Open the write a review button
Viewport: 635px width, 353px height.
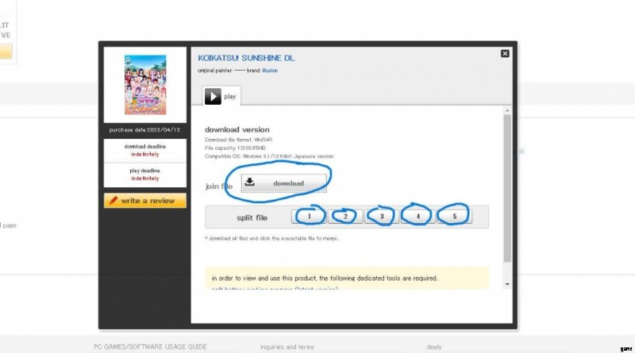[x=145, y=201]
